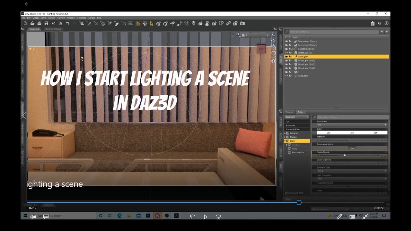Toggle Photometric Mode On button

[x=352, y=148]
